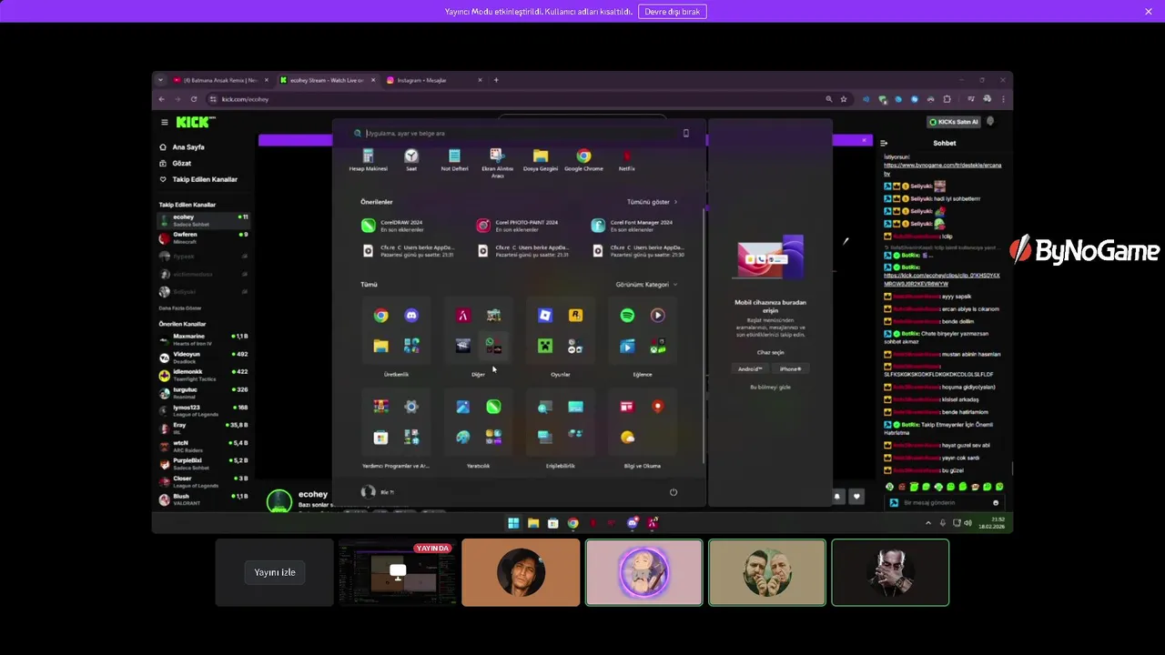This screenshot has width=1165, height=655.
Task: Dismiss the Yayıncı Modu notification banner
Action: (1149, 11)
